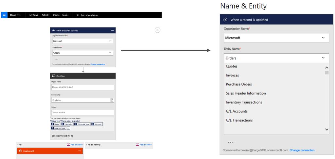This screenshot has width=335, height=159.
Task: Open the enlarged Organization Name Microsoft dropdown
Action: point(276,38)
